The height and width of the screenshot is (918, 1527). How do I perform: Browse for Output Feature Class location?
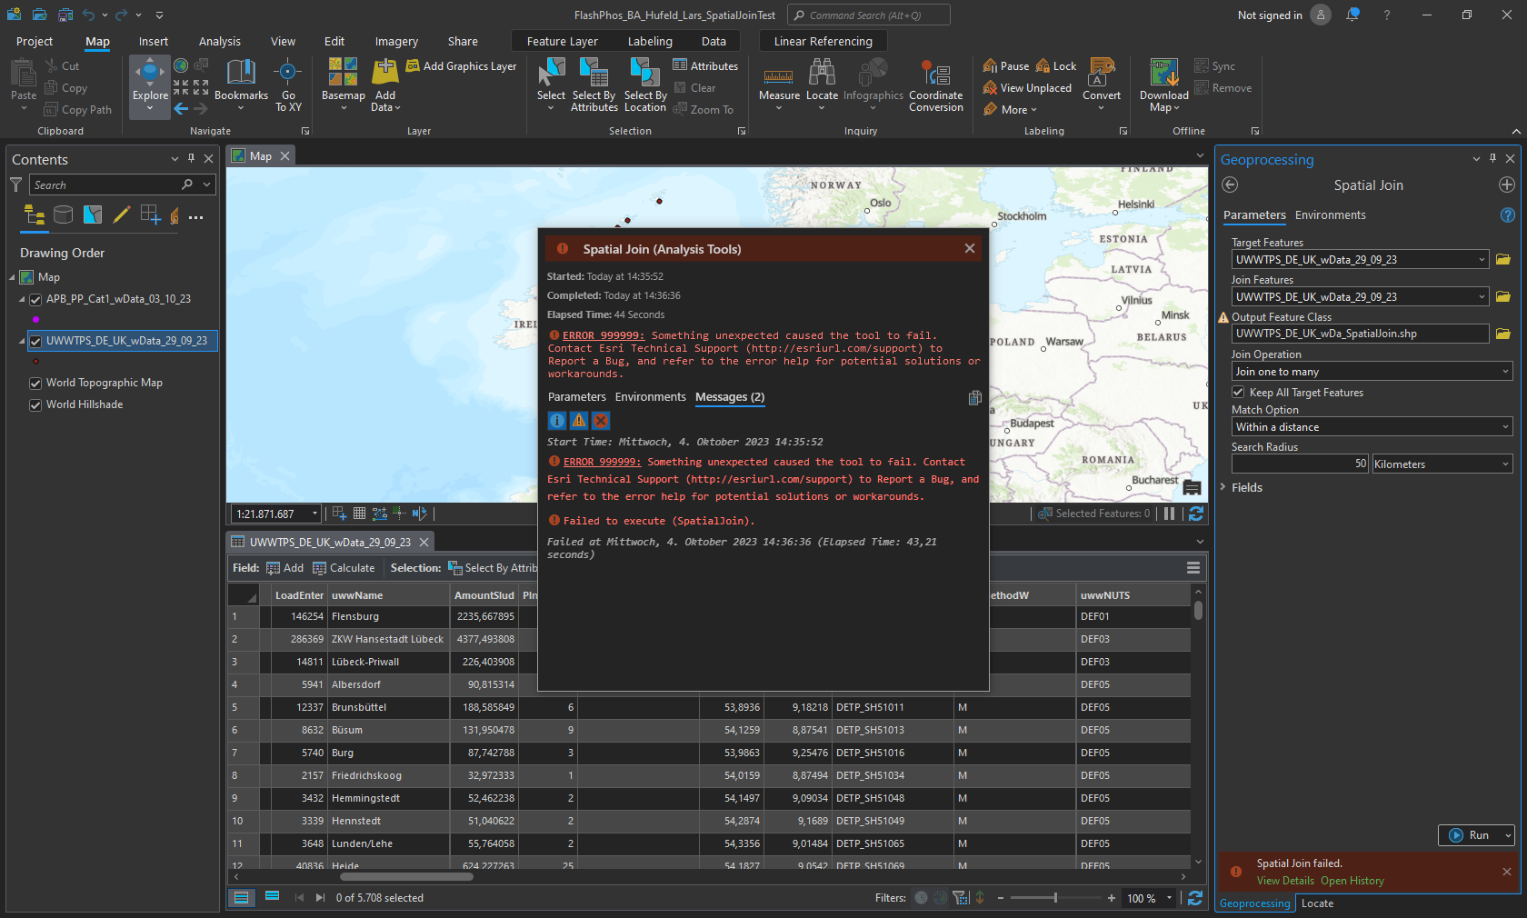1502,334
